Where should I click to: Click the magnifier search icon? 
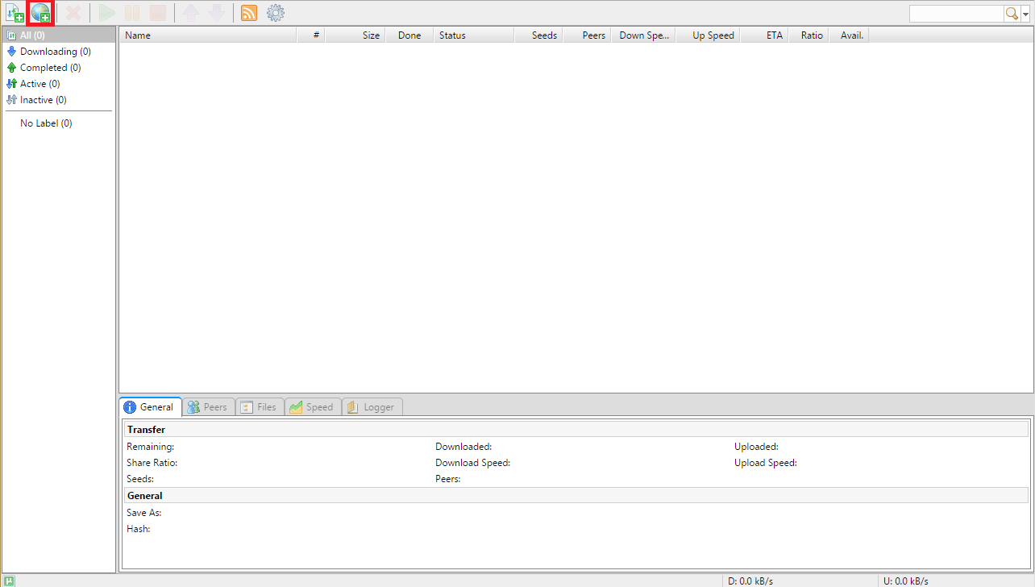[x=1012, y=14]
